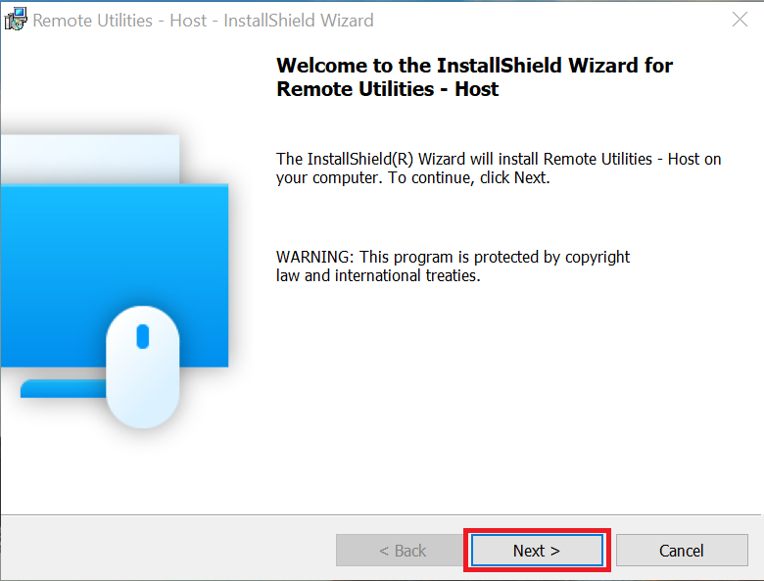Click the blue monitor stand base
This screenshot has height=581, width=764.
(61, 390)
